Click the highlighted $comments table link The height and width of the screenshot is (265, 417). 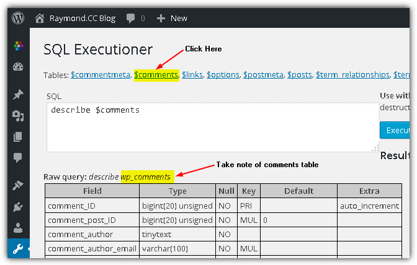156,75
